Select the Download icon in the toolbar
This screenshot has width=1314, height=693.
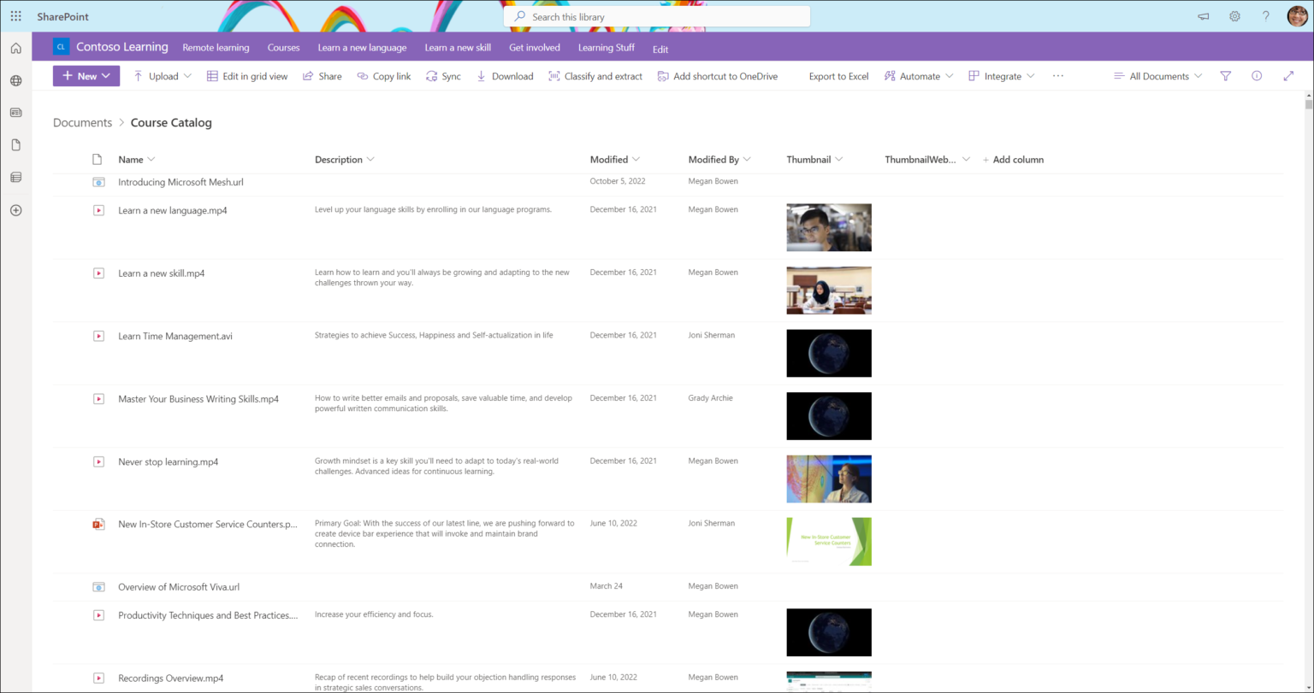481,76
